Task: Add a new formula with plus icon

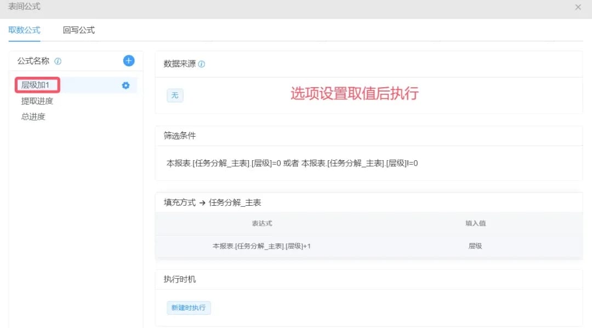Action: [129, 61]
